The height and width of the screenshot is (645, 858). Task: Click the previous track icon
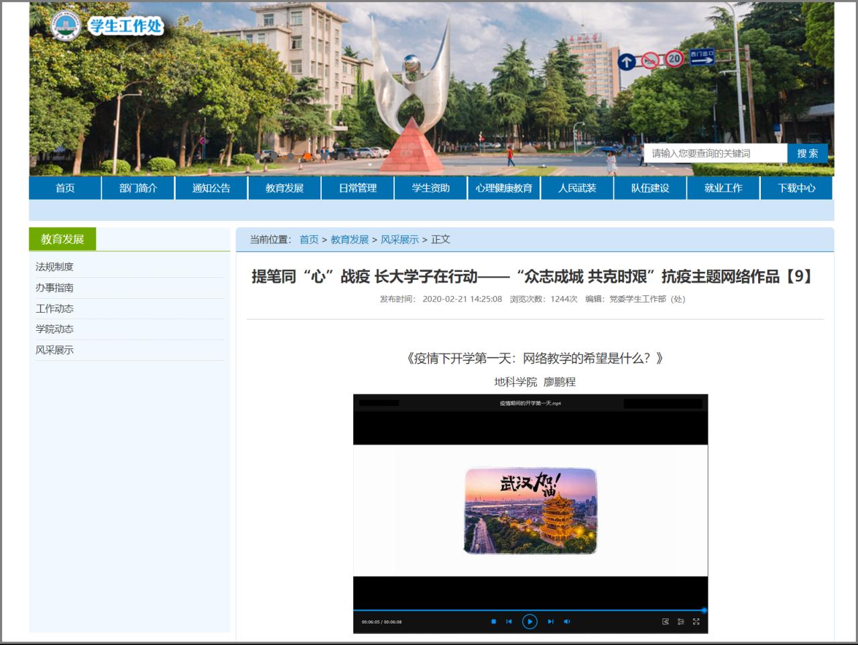click(x=509, y=622)
